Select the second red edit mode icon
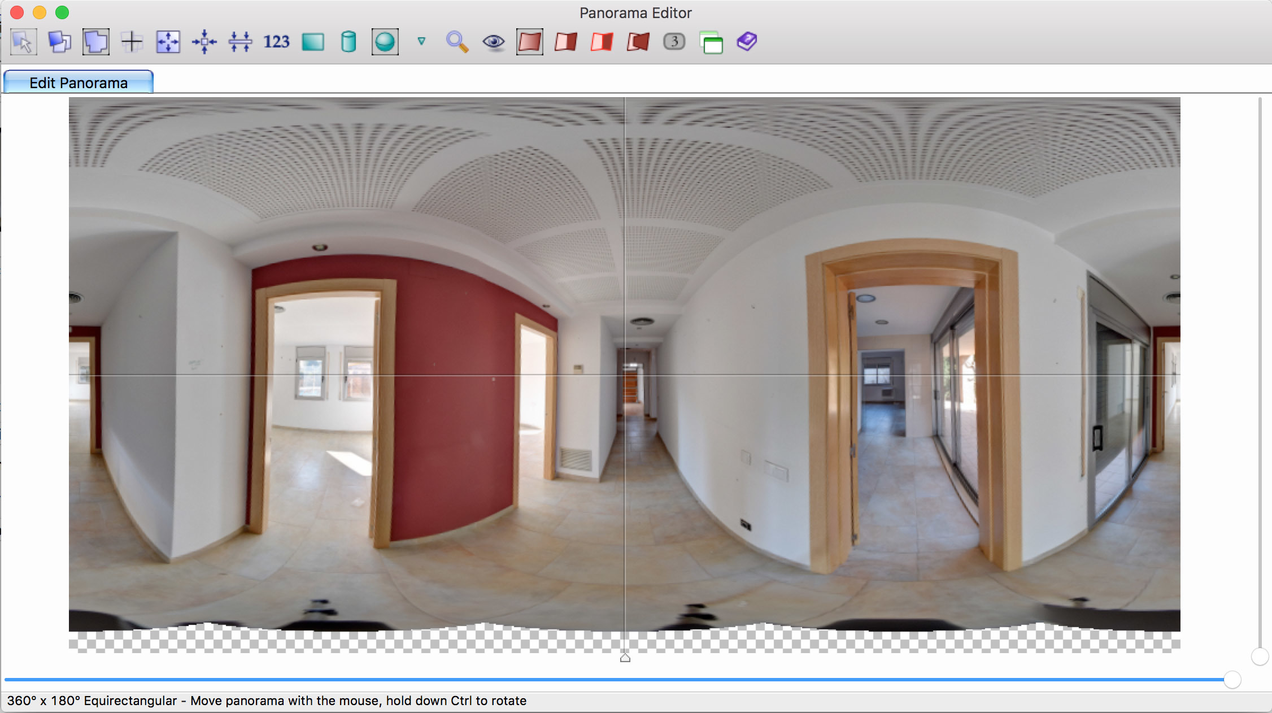The height and width of the screenshot is (713, 1272). tap(565, 42)
